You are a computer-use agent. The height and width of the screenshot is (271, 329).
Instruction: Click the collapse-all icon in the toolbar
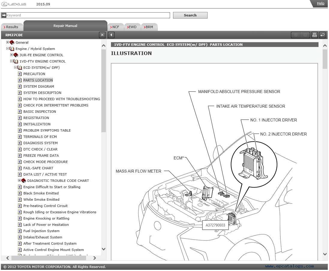click(305, 35)
